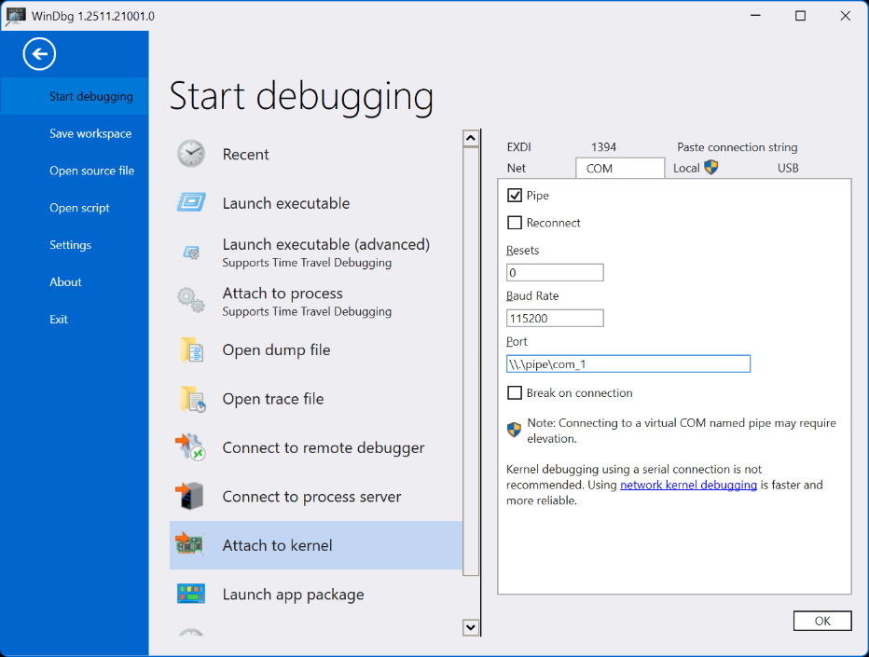Click the Baud Rate input field
Viewport: 869px width, 657px height.
[555, 319]
